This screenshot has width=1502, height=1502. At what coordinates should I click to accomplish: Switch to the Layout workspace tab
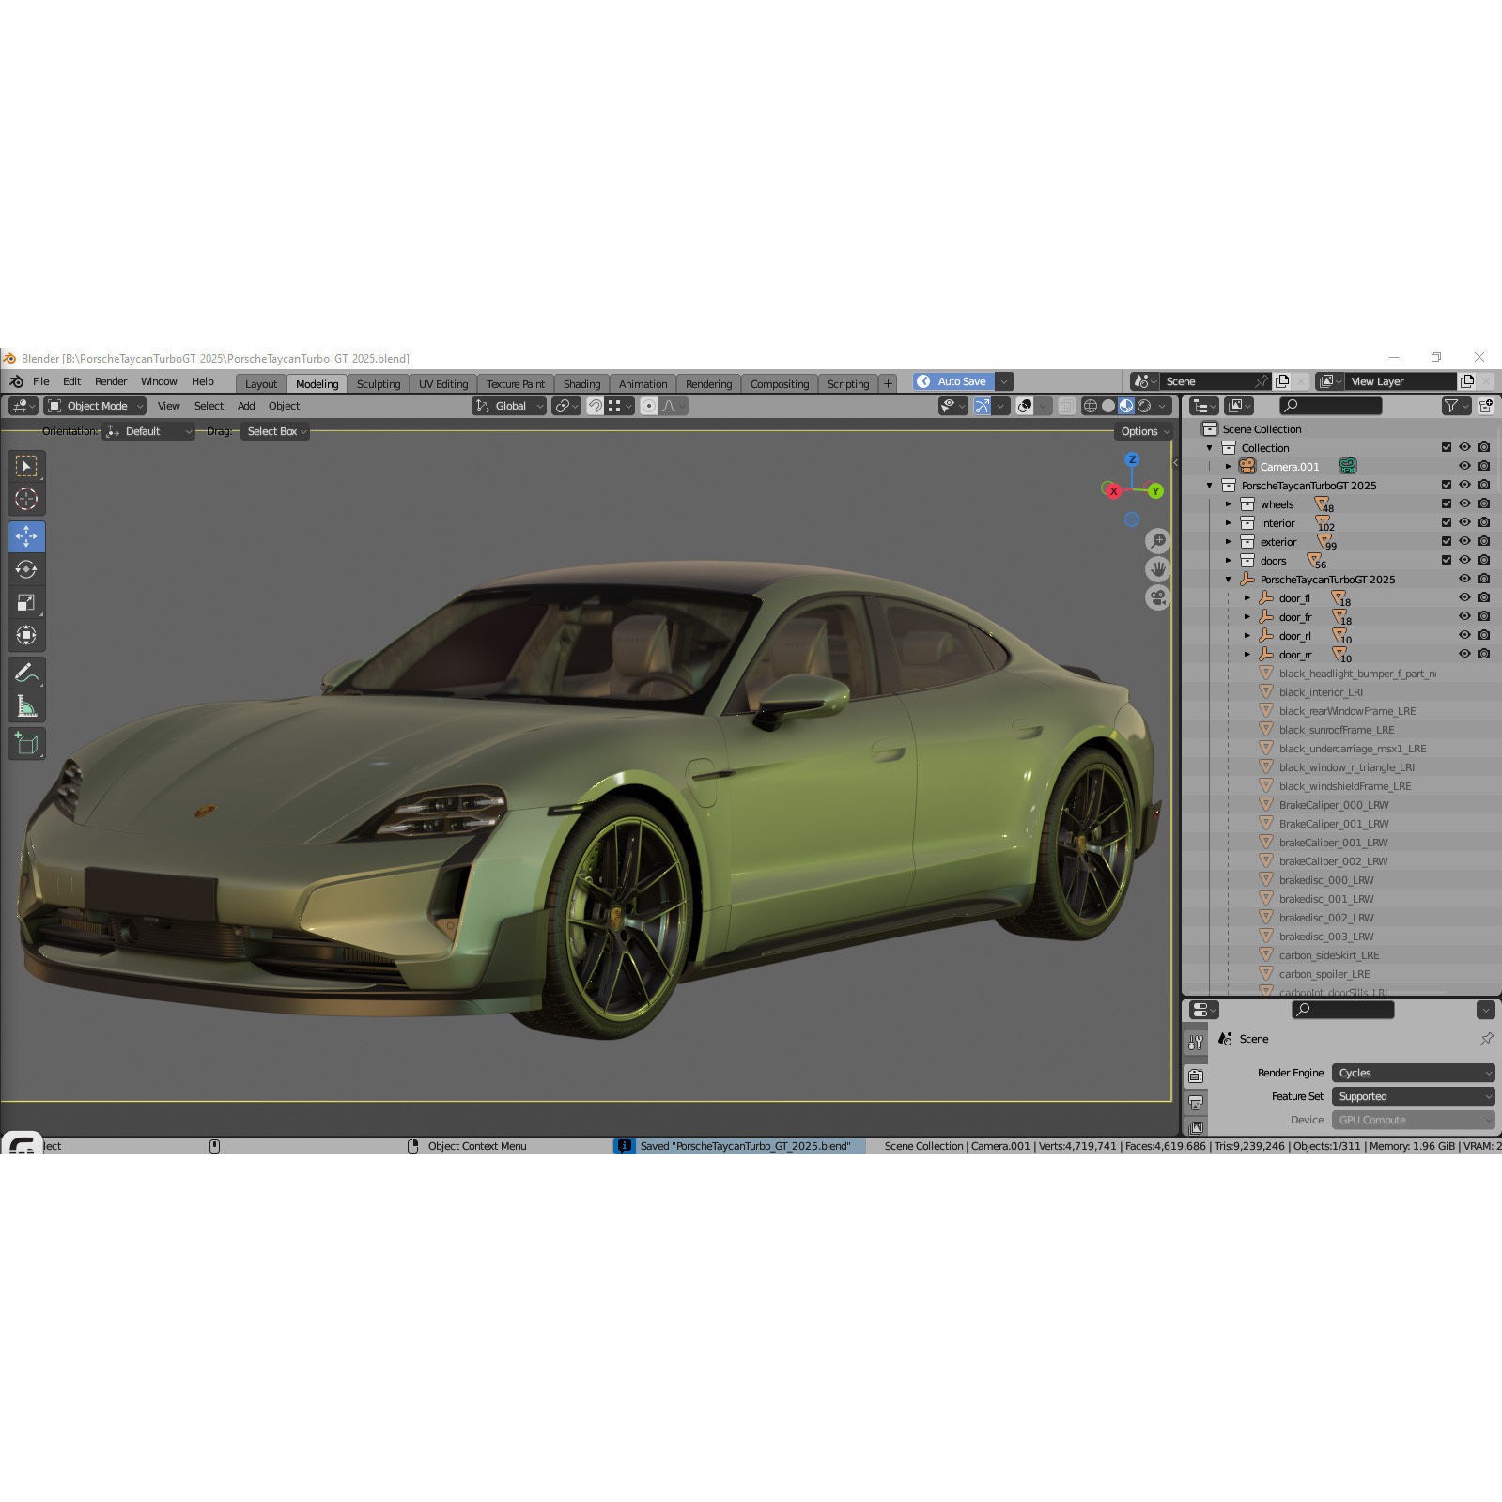tap(261, 384)
